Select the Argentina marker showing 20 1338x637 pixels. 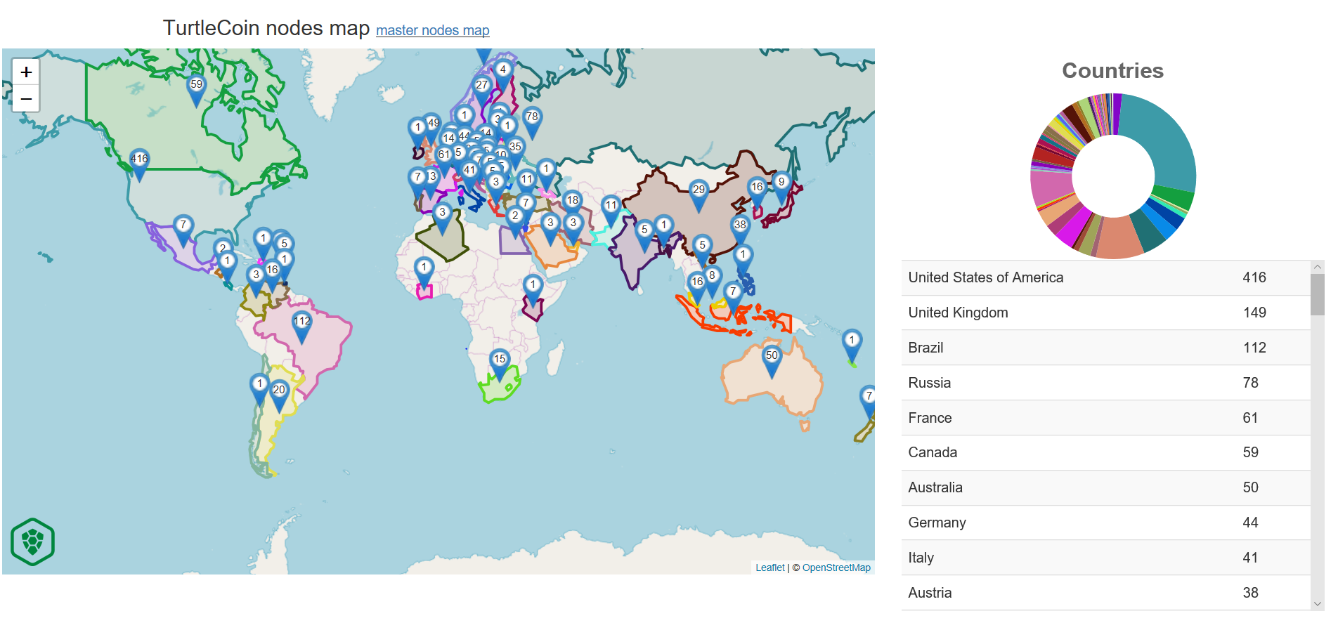click(x=279, y=395)
